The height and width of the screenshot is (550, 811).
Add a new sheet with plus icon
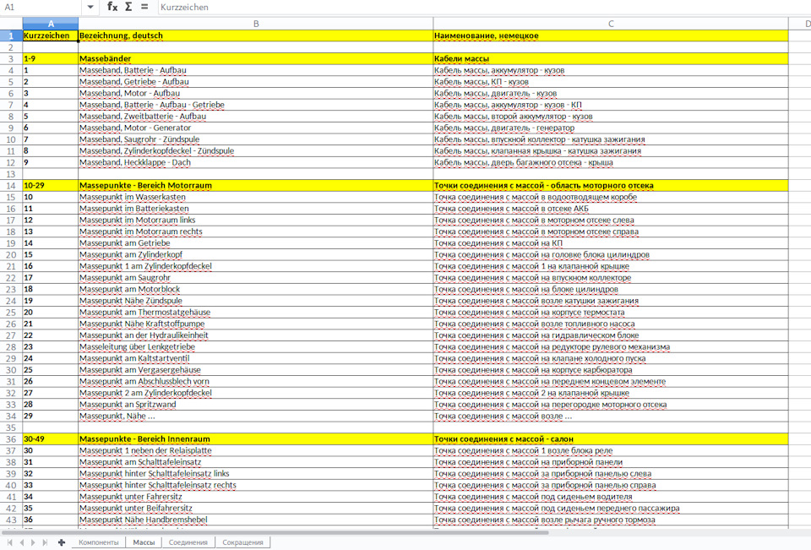tap(62, 542)
